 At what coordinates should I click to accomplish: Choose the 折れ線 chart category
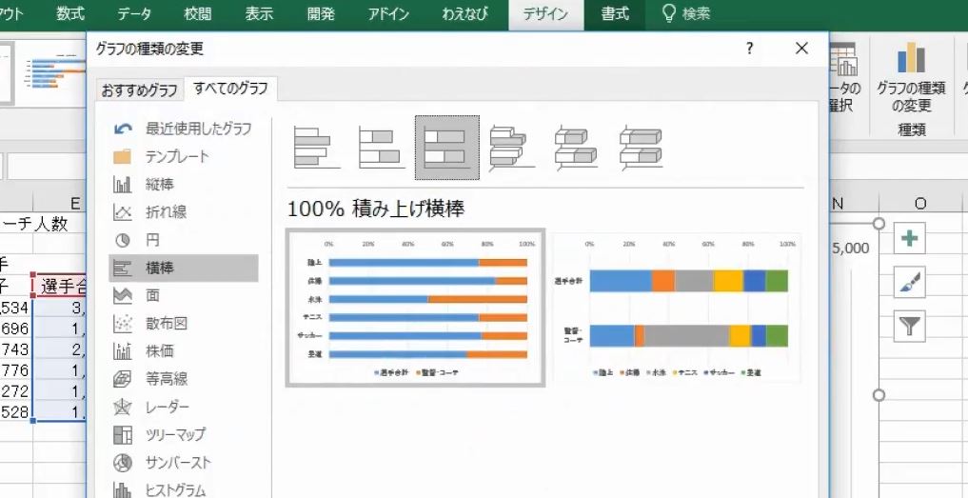[184, 212]
